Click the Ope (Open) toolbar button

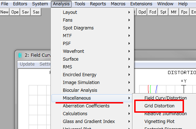[15, 12]
